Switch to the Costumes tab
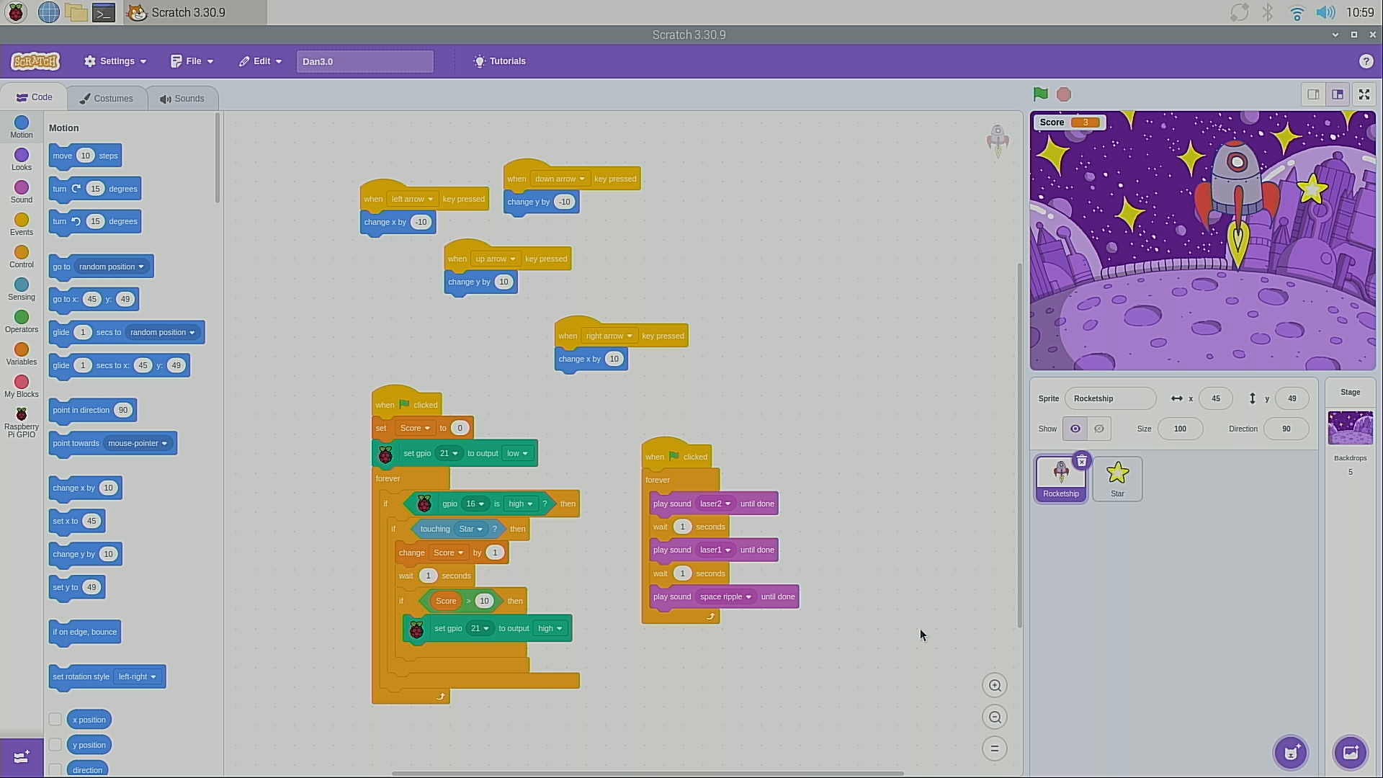 107,99
